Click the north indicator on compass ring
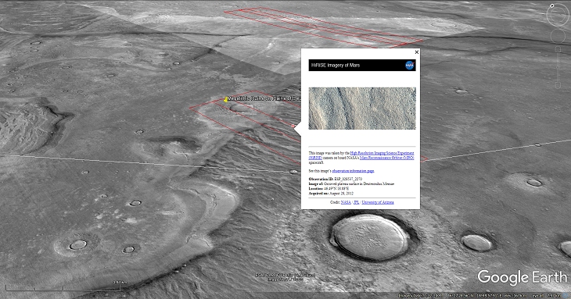The height and width of the screenshot is (299, 571). 551,5
